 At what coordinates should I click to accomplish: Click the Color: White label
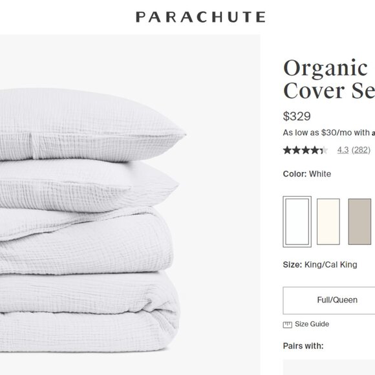(307, 174)
